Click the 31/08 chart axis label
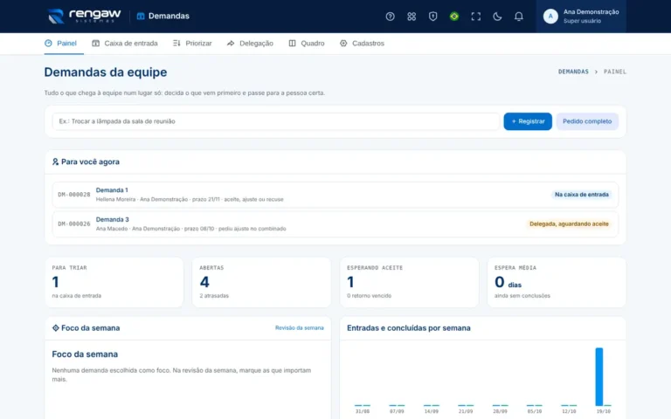 [x=362, y=411]
